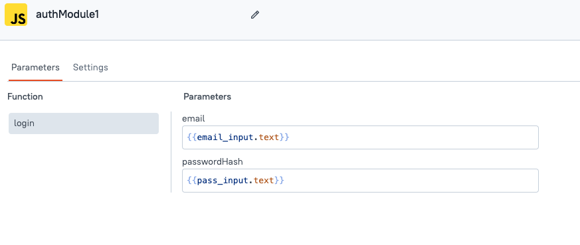Place cursor at opening braces of email binding

pyautogui.click(x=193, y=137)
